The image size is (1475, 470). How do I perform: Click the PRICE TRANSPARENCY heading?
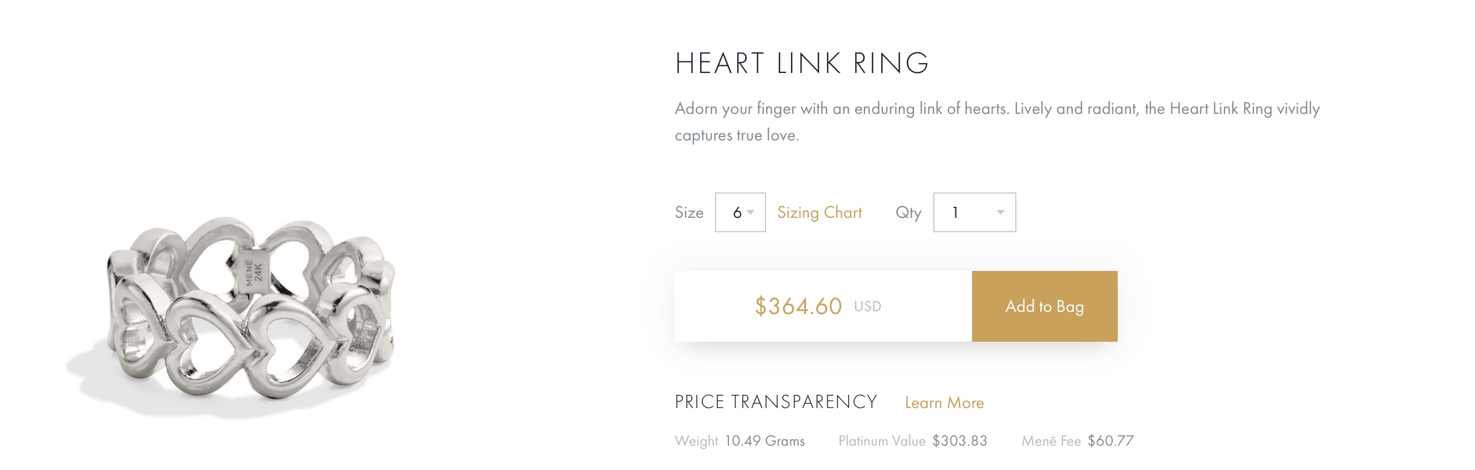[x=775, y=402]
